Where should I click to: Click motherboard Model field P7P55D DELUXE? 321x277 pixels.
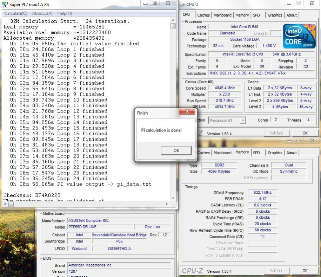(x=100, y=227)
